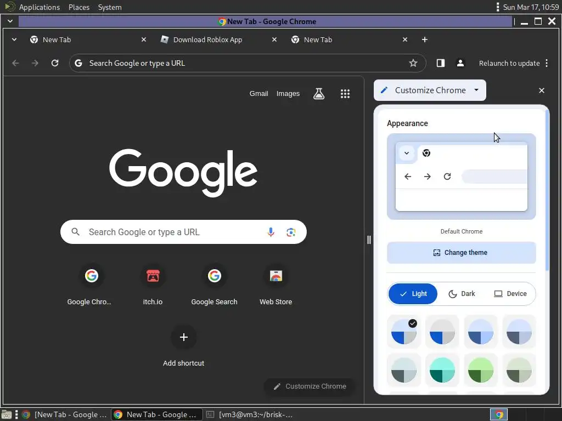Click Change theme button

pyautogui.click(x=461, y=253)
